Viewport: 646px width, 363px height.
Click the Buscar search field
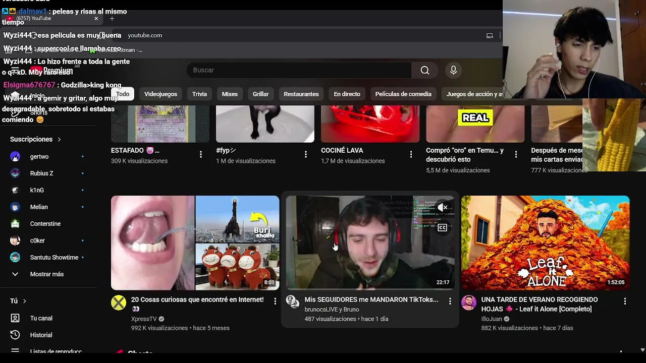pos(299,70)
